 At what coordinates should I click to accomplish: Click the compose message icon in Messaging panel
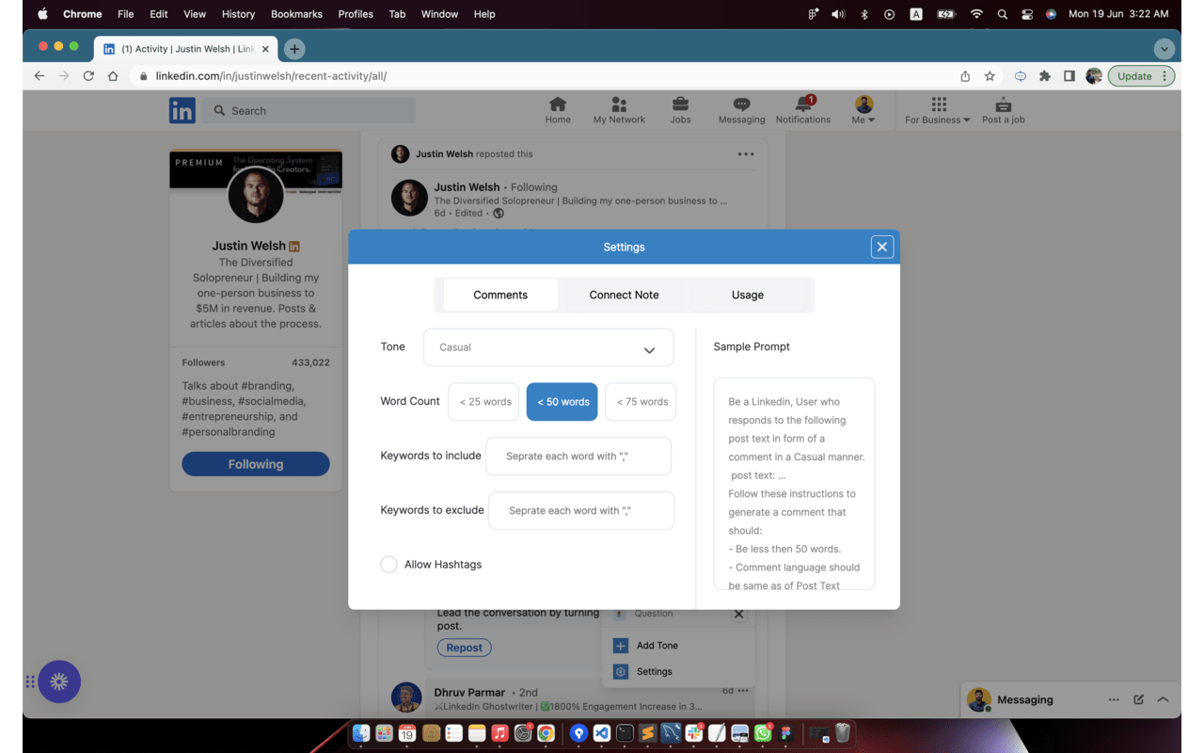(x=1139, y=699)
